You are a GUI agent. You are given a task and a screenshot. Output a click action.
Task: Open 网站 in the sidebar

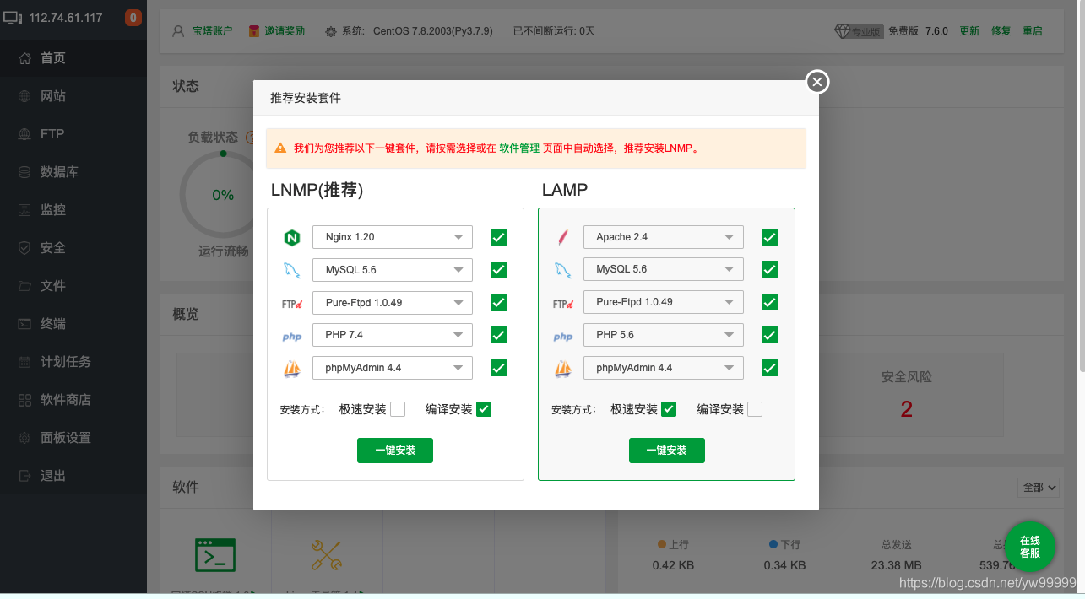coord(73,96)
